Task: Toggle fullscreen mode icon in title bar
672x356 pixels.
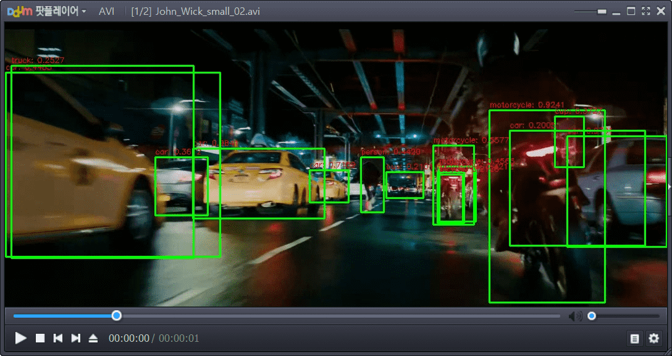Action: [x=646, y=11]
